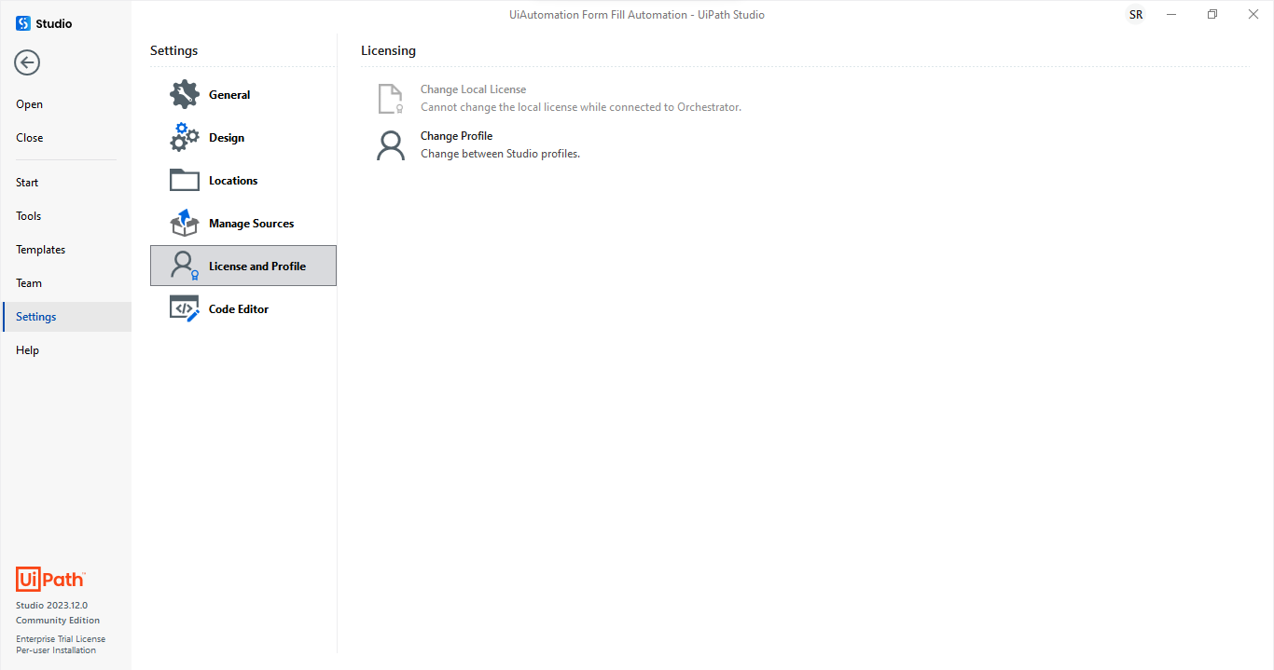Image resolution: width=1274 pixels, height=670 pixels.
Task: Select the Code Editor icon
Action: pos(185,308)
